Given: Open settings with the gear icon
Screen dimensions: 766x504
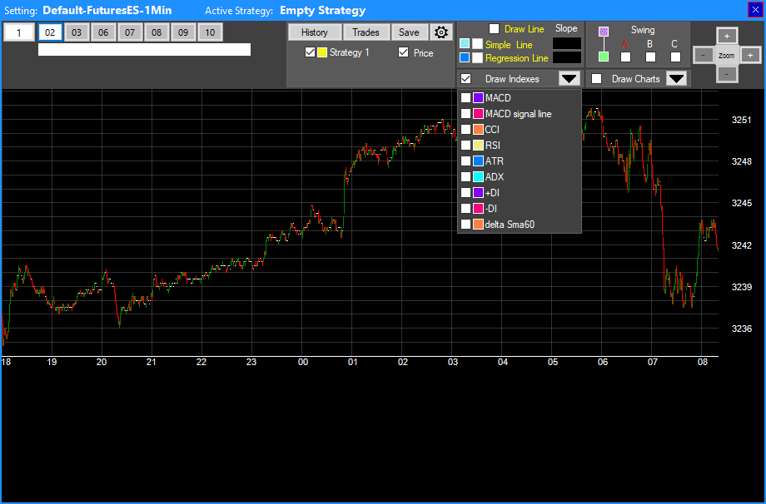Looking at the screenshot, I should coord(441,32).
